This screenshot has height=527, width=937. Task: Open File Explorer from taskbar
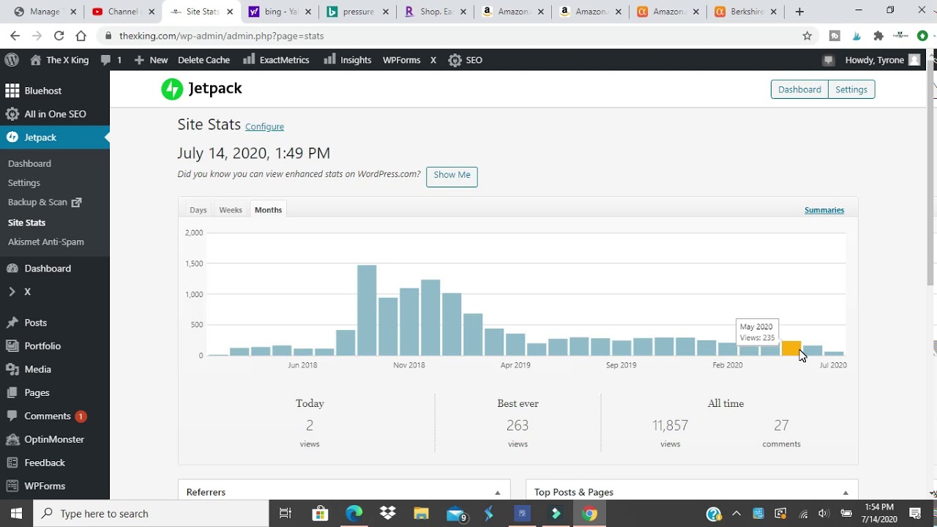click(421, 513)
